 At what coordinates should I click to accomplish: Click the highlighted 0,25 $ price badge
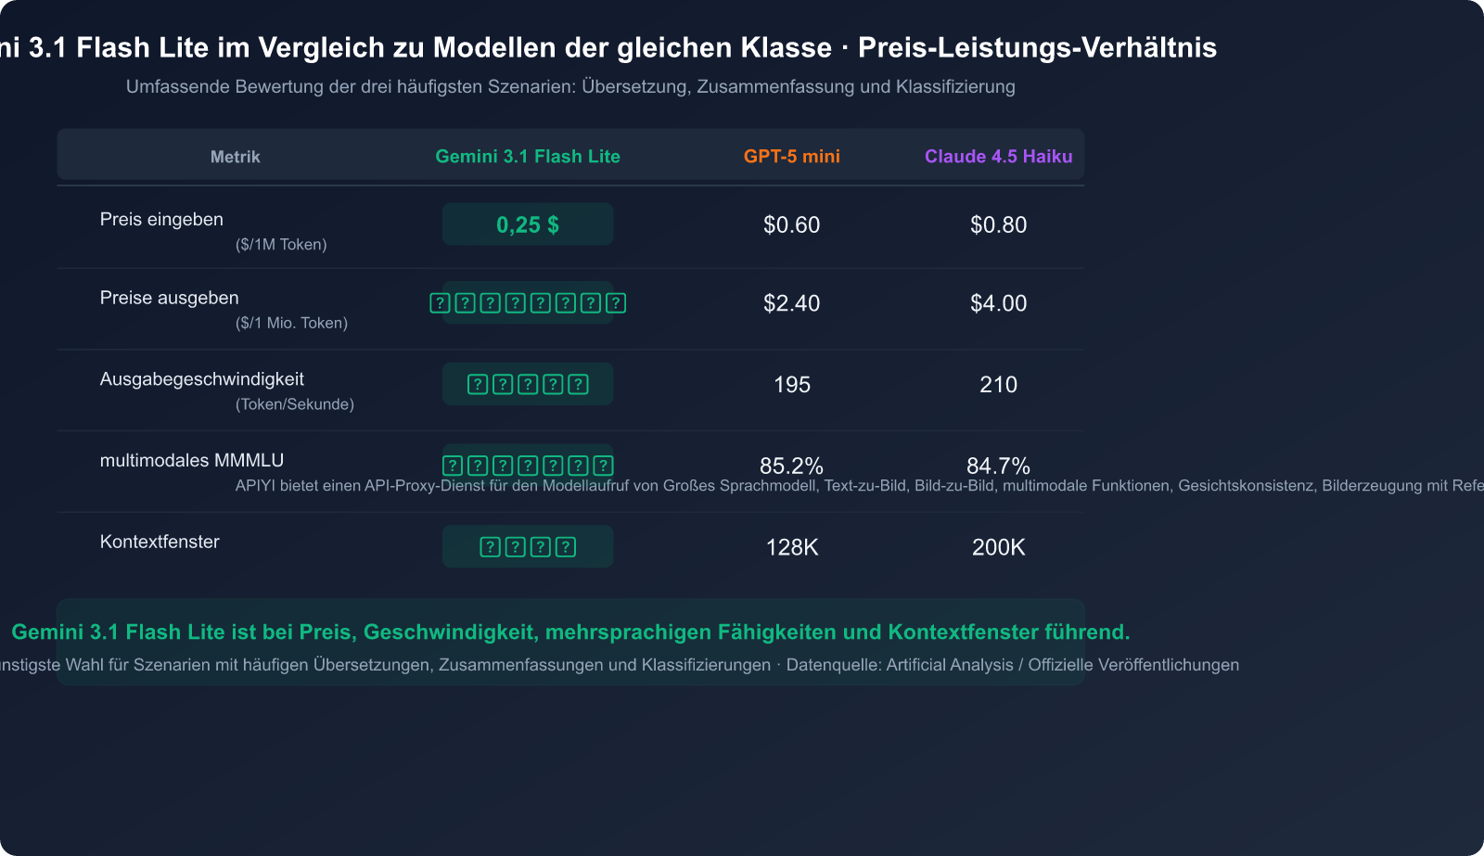(528, 224)
